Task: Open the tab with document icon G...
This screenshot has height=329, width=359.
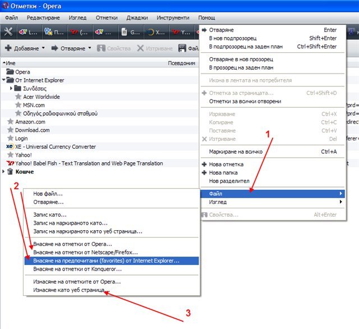Action: 131,32
